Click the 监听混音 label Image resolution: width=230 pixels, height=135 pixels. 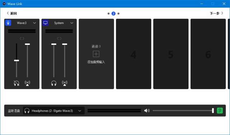[14, 111]
